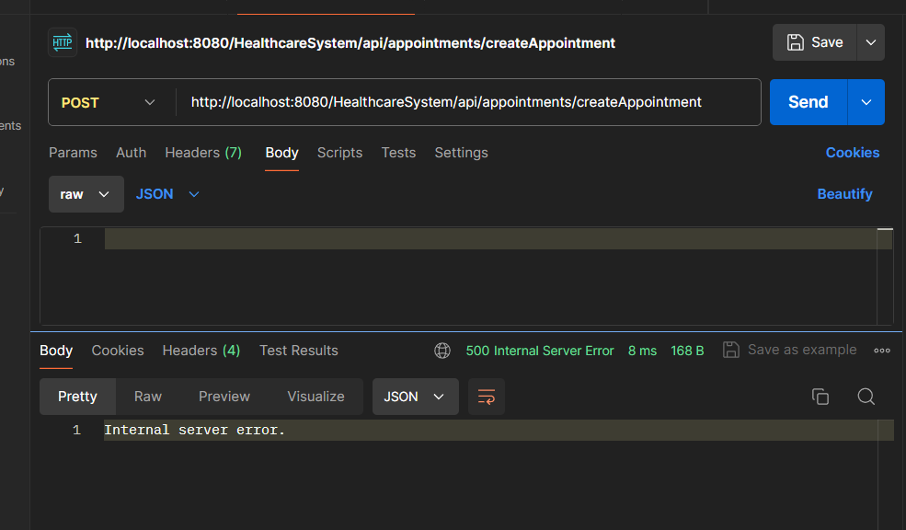This screenshot has width=906, height=530.
Task: Change the response JSON format dropdown
Action: [414, 397]
